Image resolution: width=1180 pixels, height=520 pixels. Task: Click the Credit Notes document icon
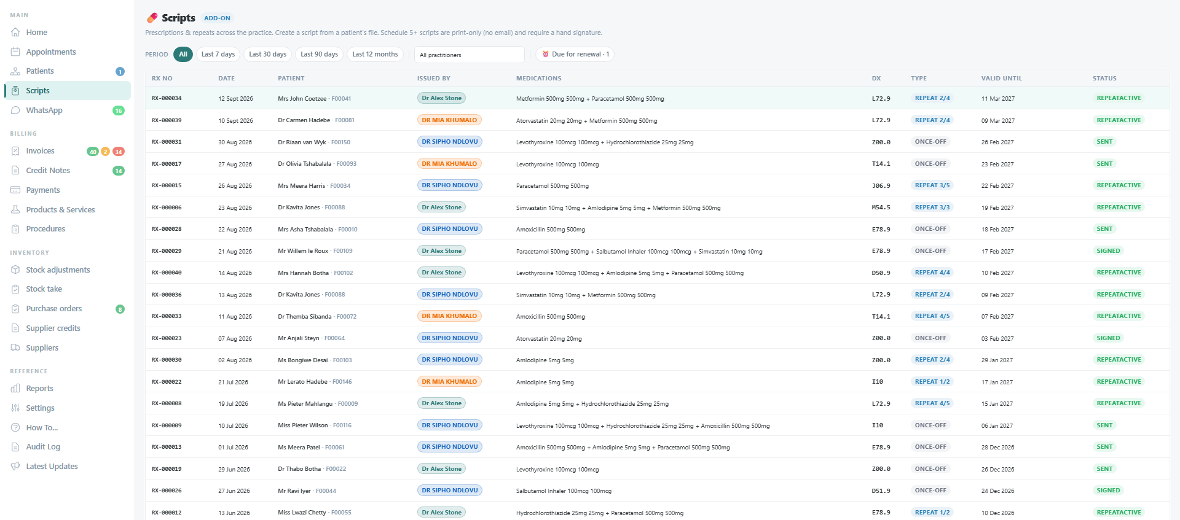pyautogui.click(x=15, y=171)
